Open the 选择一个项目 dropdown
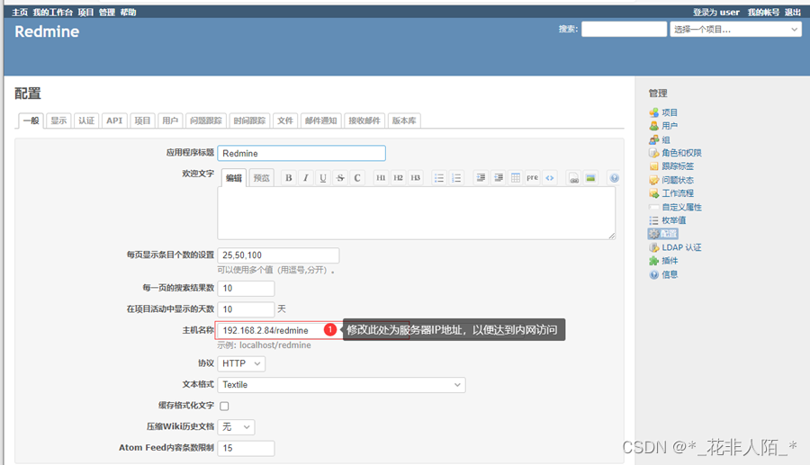810x465 pixels. [735, 30]
